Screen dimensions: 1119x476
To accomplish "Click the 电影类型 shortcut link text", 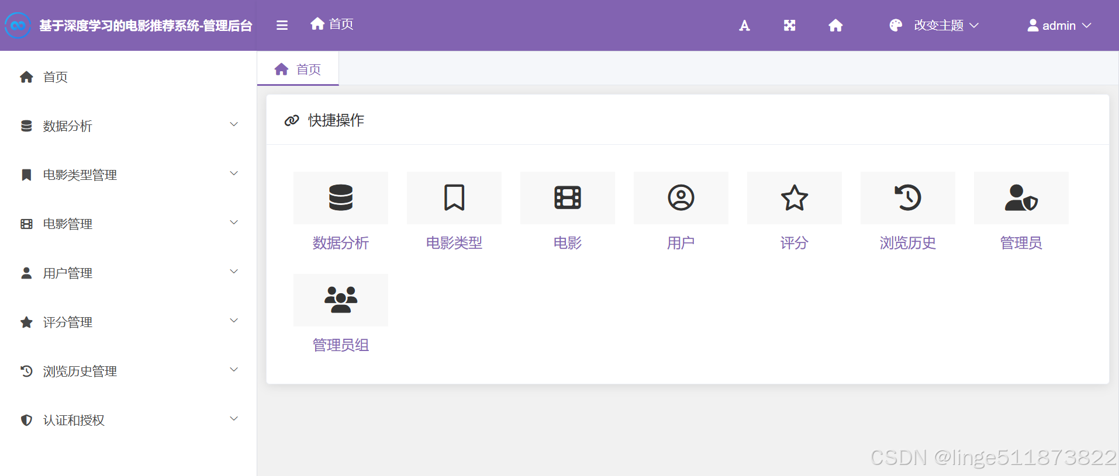I will (454, 243).
